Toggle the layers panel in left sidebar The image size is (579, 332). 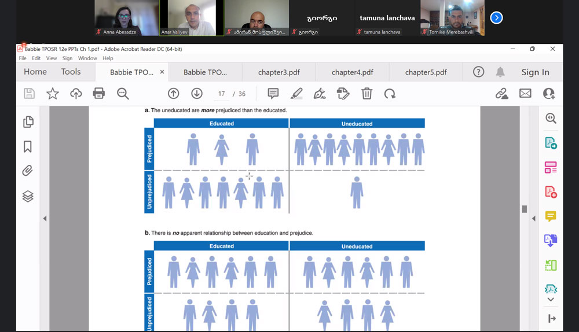(28, 196)
